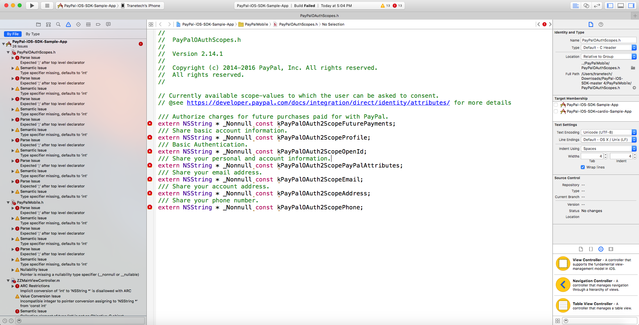The height and width of the screenshot is (325, 639).
Task: Open the Breakpoint navigator icon
Action: click(x=98, y=24)
